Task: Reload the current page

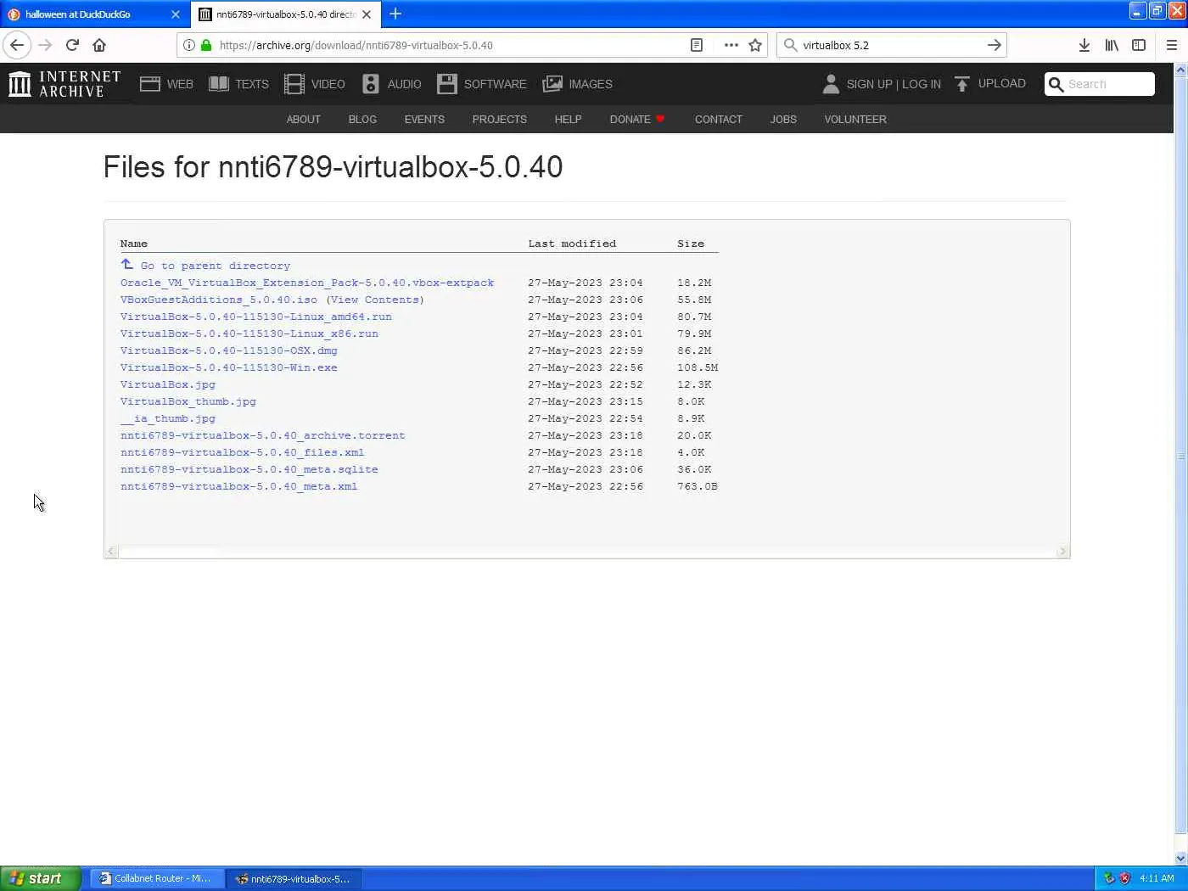Action: [72, 45]
